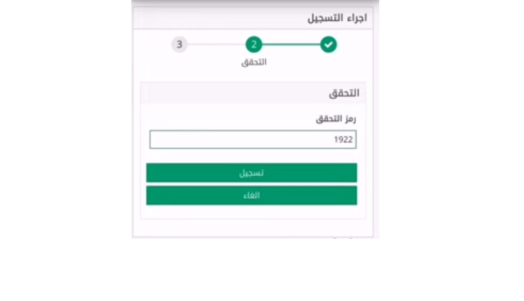Click blank card area beside completed checkmark
The height and width of the screenshot is (301, 524).
coord(354,44)
